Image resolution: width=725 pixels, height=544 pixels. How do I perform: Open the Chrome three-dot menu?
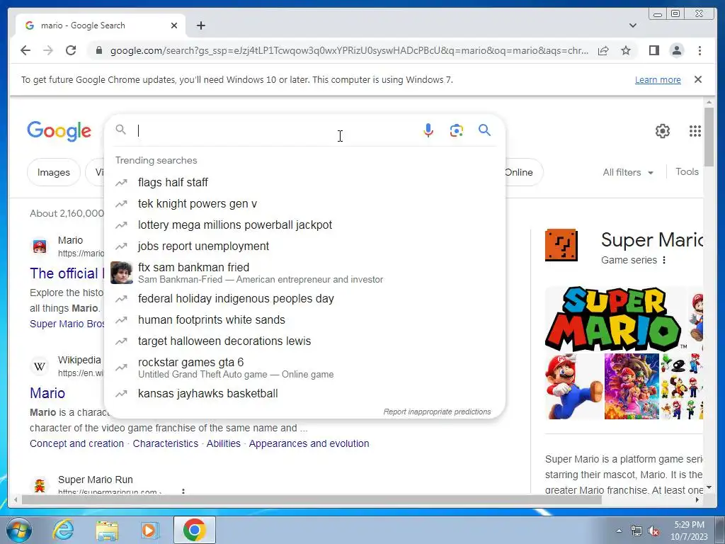(x=700, y=50)
